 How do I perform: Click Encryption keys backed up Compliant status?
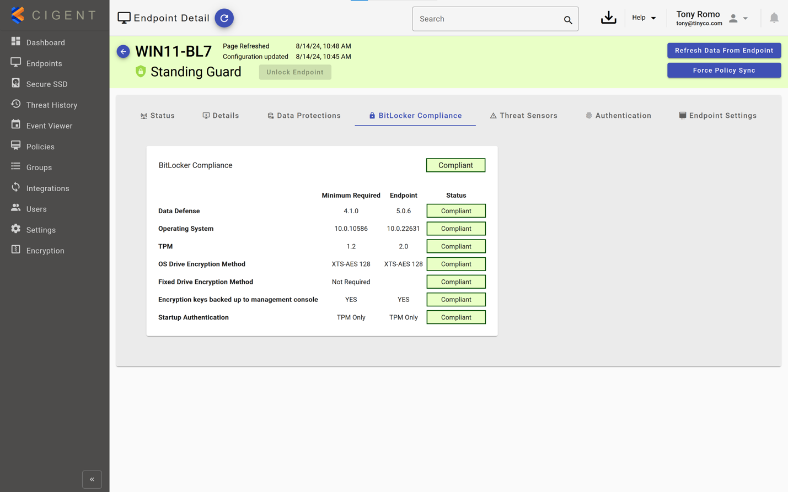(456, 300)
